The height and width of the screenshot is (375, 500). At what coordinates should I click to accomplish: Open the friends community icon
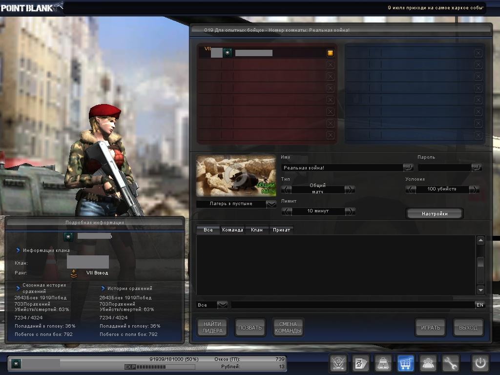(428, 363)
